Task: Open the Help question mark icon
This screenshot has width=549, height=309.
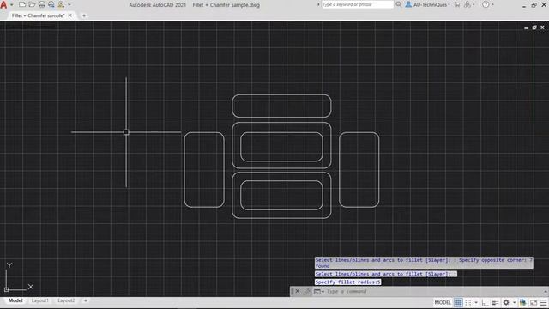Action: (486, 4)
